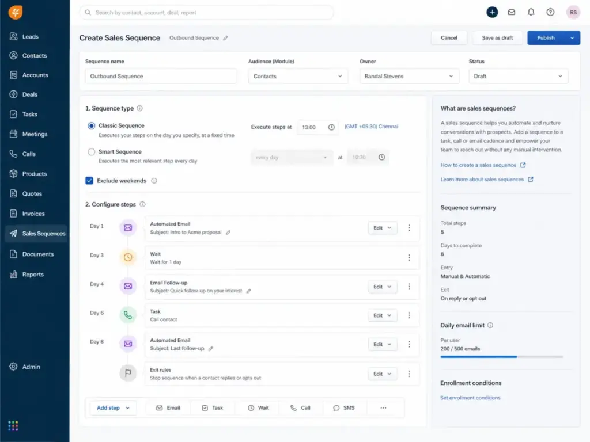
Task: Click the info icon beside Exclude weekends
Action: pyautogui.click(x=154, y=181)
